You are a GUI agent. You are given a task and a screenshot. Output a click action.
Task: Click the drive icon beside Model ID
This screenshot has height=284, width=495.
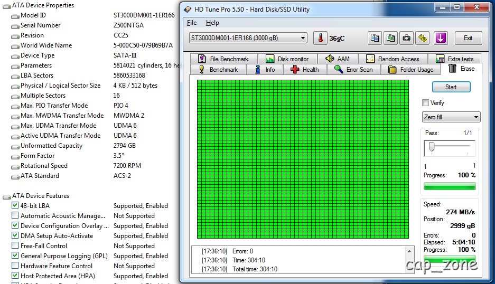[x=15, y=16]
